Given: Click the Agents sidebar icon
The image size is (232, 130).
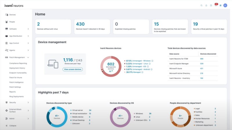Looking at the screenshot, I should (x=6, y=50).
